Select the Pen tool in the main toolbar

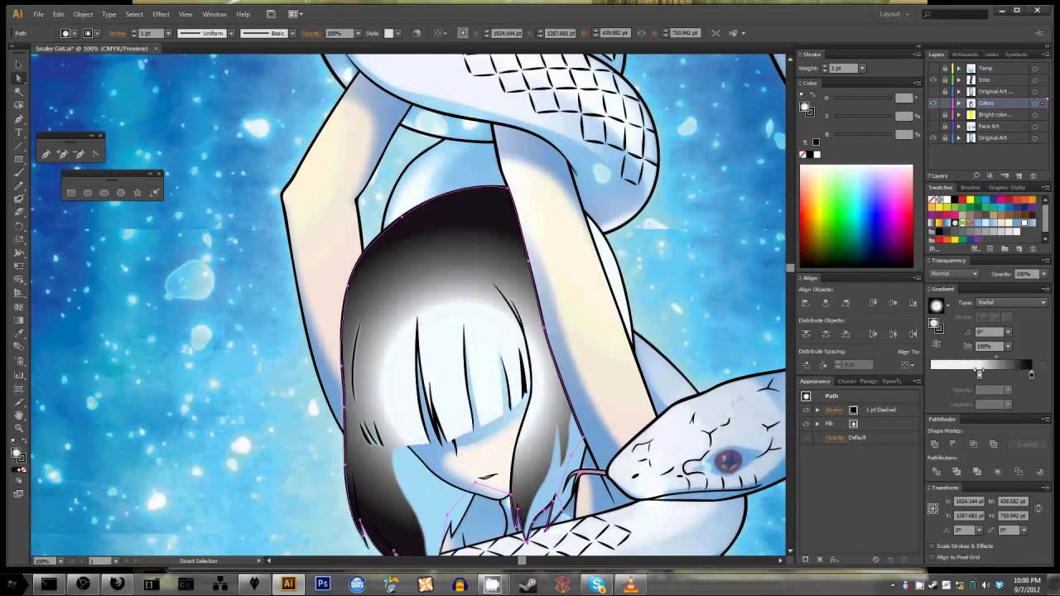18,119
